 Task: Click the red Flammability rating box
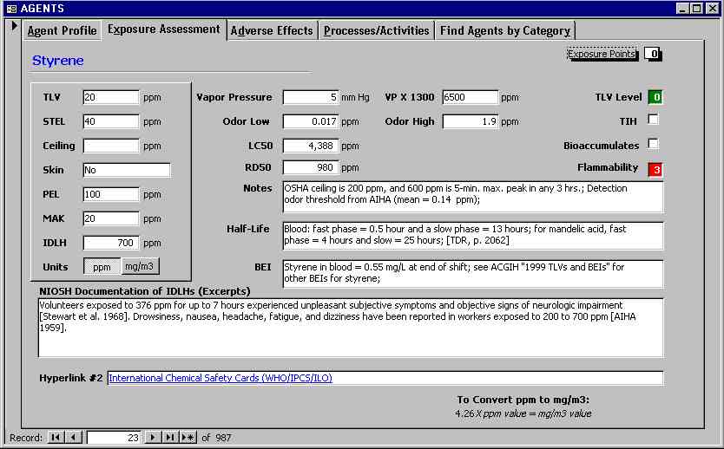pyautogui.click(x=655, y=169)
